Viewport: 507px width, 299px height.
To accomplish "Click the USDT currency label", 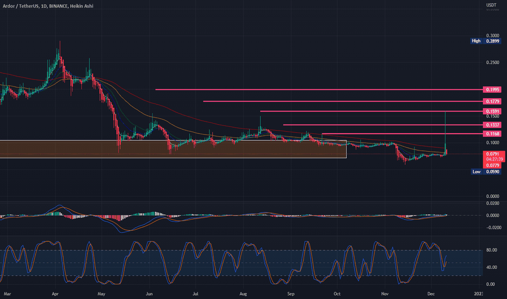I will tap(491, 5).
